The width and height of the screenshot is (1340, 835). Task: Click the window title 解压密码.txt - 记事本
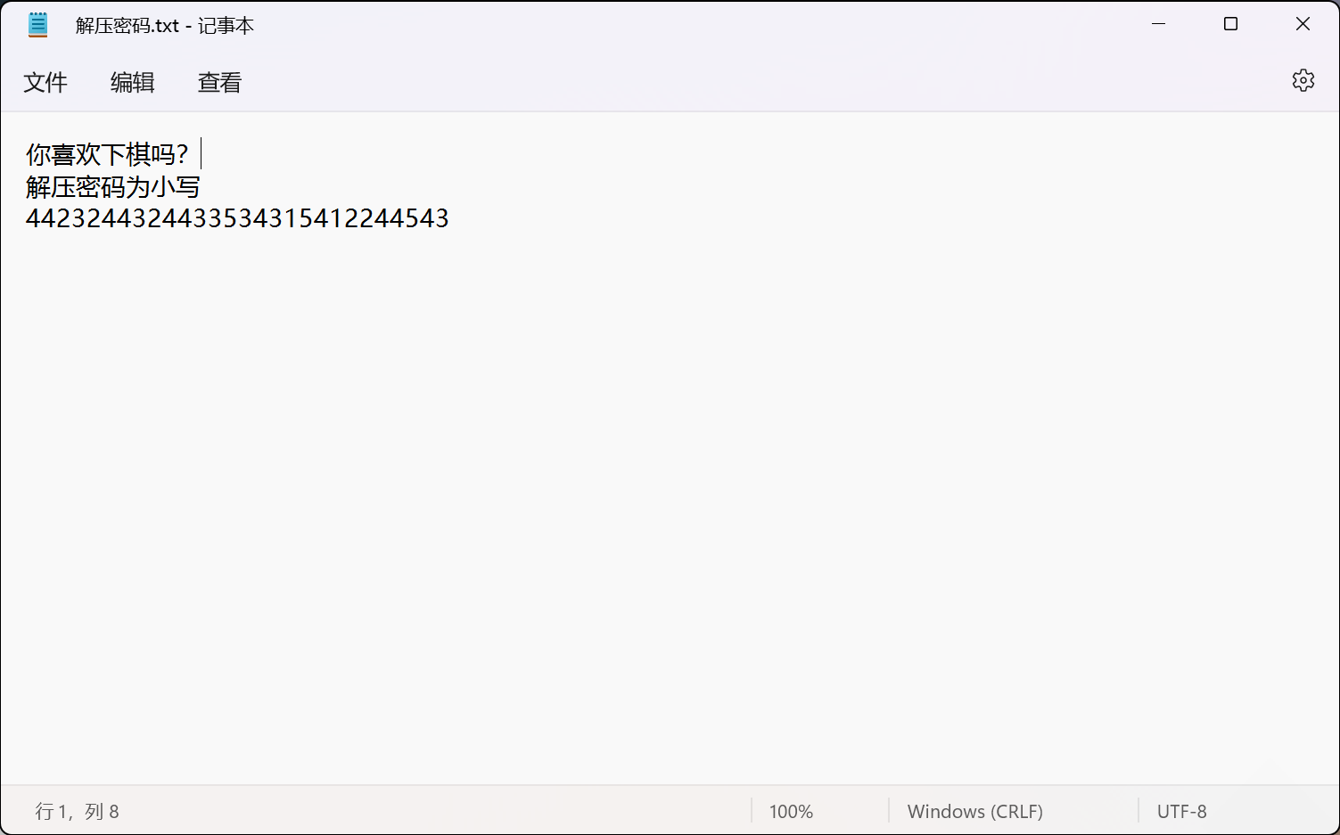point(164,25)
